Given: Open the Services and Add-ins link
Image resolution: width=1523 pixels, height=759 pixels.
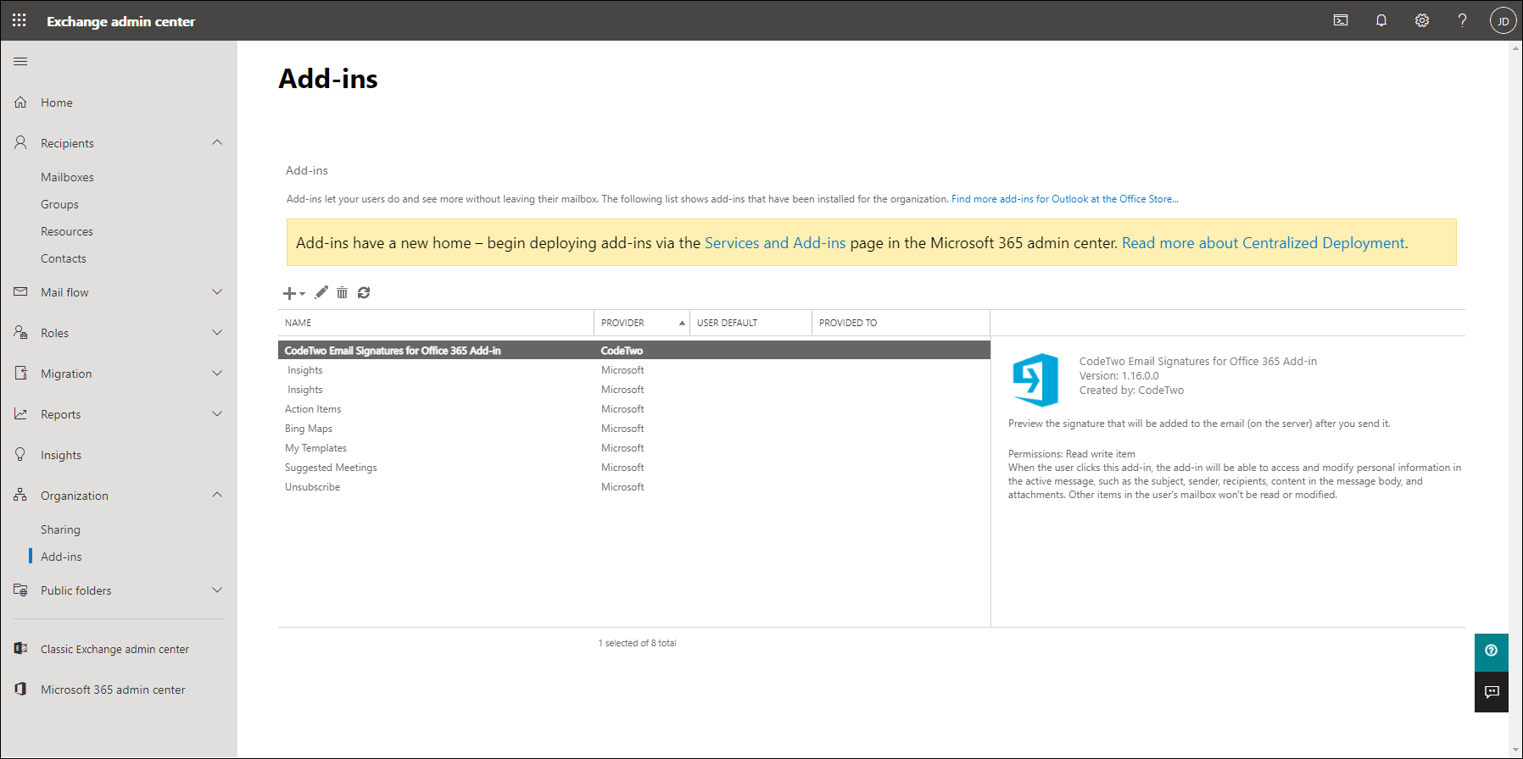Looking at the screenshot, I should click(775, 243).
